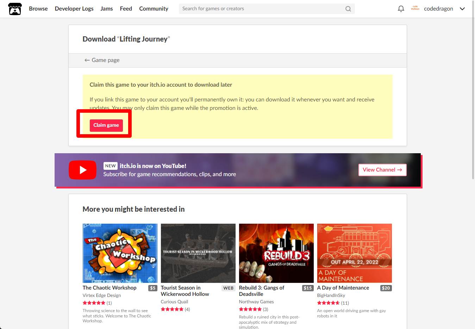Click Tourist Season star rating
Image resolution: width=475 pixels, height=329 pixels.
pyautogui.click(x=172, y=309)
